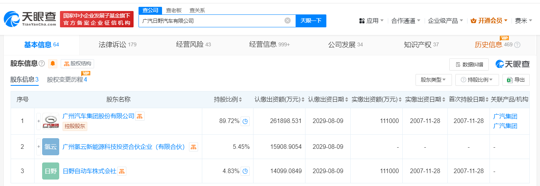Expand row 1 广州汽车集团 plus toggle
The height and width of the screenshot is (186, 540).
(x=38, y=121)
